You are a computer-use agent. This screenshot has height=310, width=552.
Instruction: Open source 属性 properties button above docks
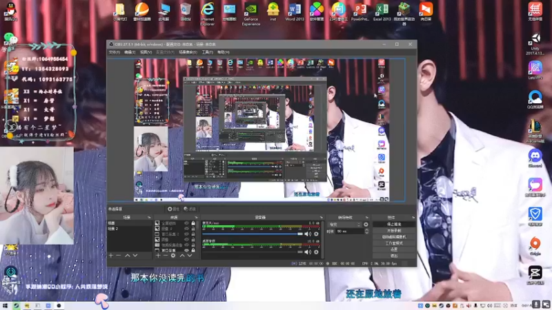[x=173, y=209]
